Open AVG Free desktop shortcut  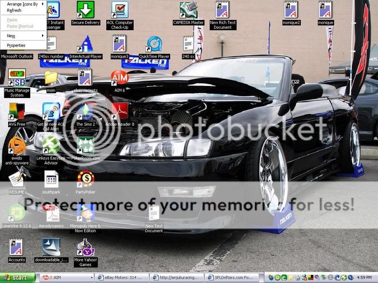pos(17,112)
